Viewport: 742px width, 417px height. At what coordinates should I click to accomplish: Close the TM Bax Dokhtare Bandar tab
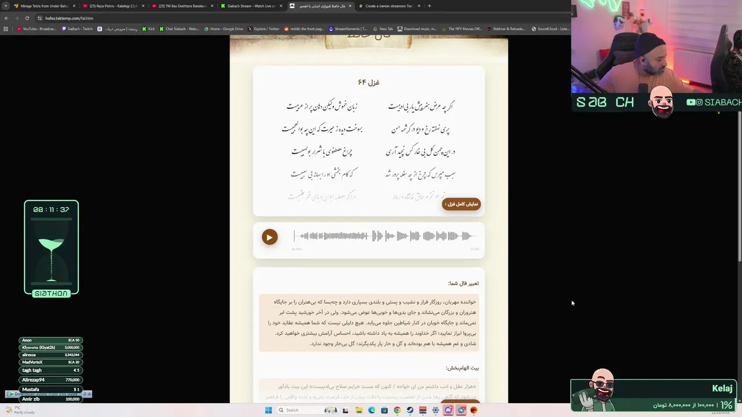(x=212, y=6)
